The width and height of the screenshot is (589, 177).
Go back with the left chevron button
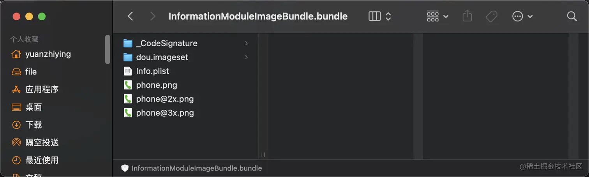coord(130,16)
